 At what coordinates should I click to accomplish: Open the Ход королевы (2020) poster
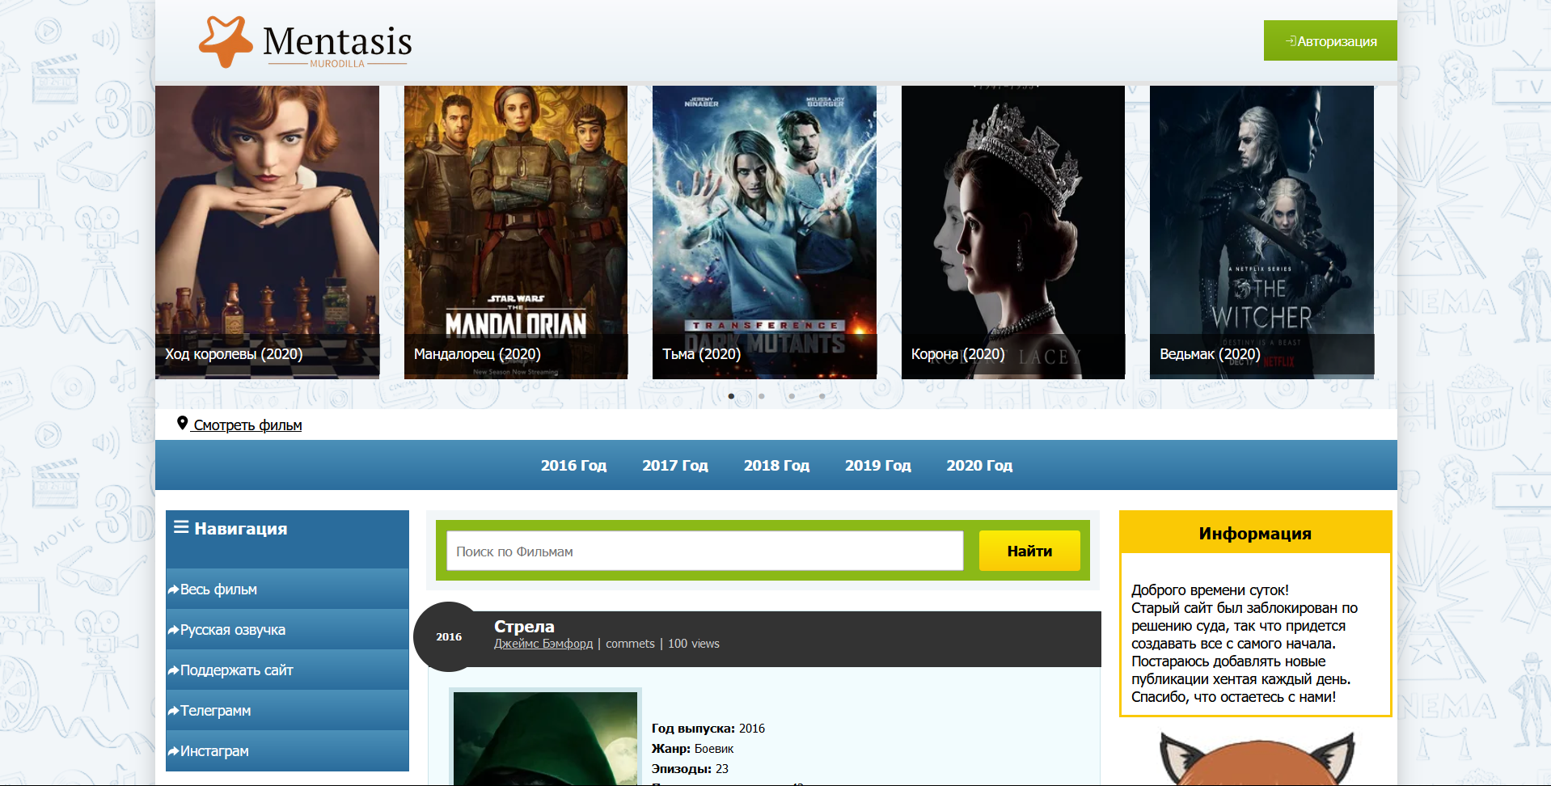pos(267,232)
